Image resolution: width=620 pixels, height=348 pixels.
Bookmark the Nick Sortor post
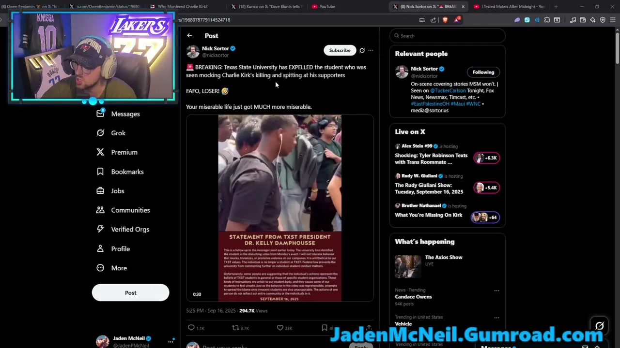pos(325,328)
